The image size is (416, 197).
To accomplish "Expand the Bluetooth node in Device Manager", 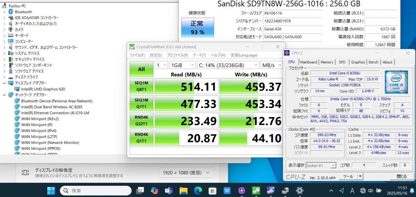I will coord(4,12).
